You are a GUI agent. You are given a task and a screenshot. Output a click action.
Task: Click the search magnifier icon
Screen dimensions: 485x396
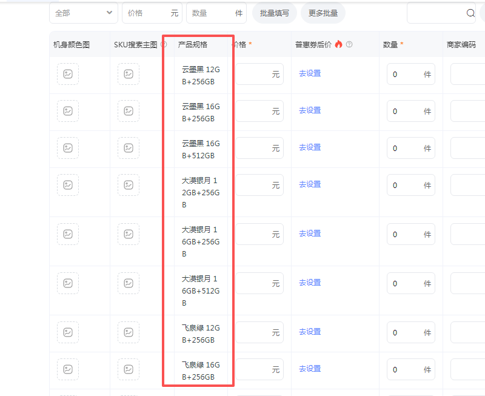pos(470,13)
